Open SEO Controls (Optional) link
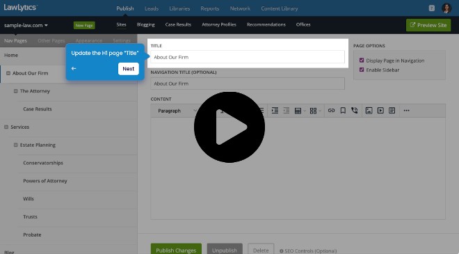 click(308, 251)
